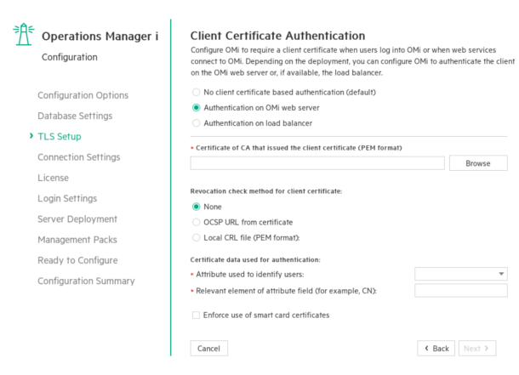Focus the CA certificate path field

[317, 163]
